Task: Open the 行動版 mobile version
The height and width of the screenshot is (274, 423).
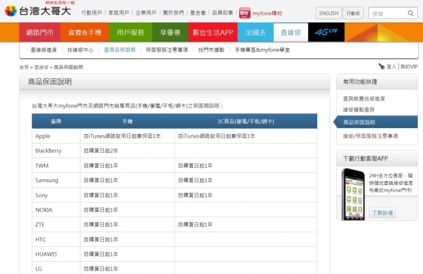Action: coord(353,13)
